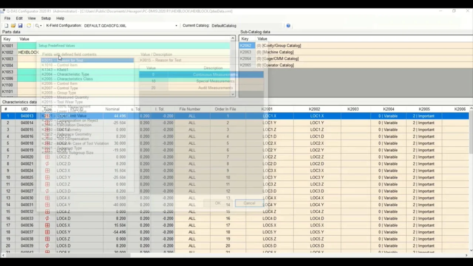473x266 pixels.
Task: Open the Edit menu
Action: pos(19,18)
